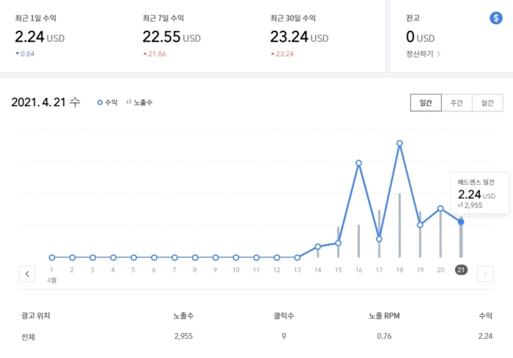Click the 노출수 table column header
Screen dimensions: 513x358
[183, 316]
